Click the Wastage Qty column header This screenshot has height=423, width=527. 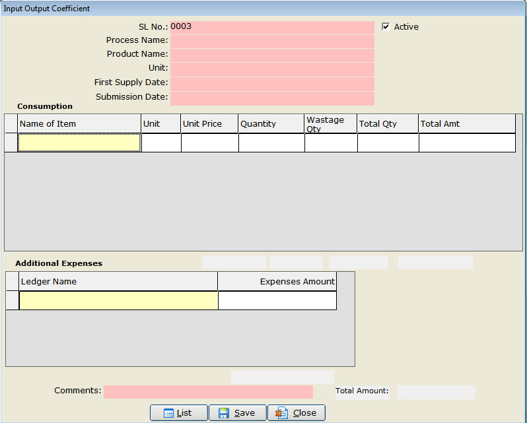(331, 123)
